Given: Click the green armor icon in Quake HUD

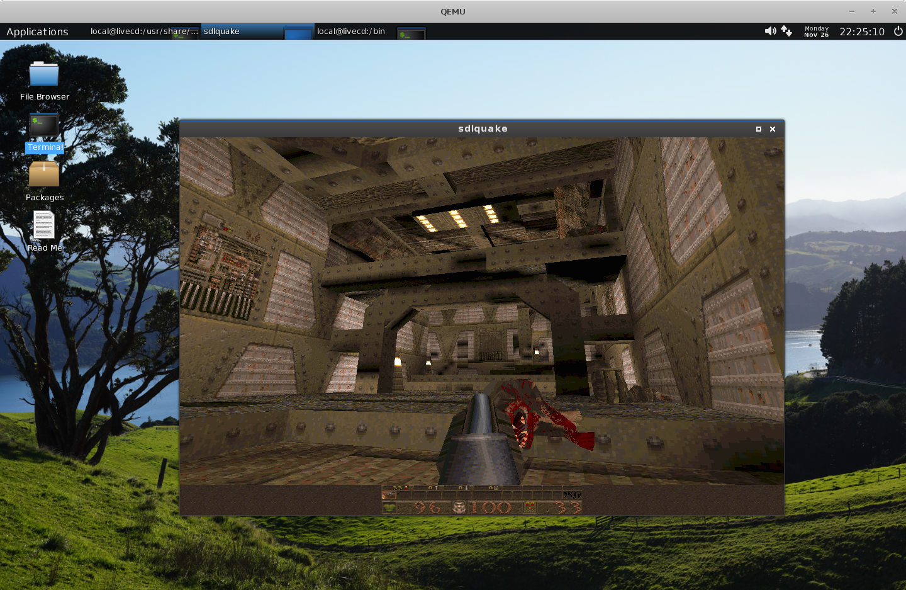Looking at the screenshot, I should [x=389, y=508].
